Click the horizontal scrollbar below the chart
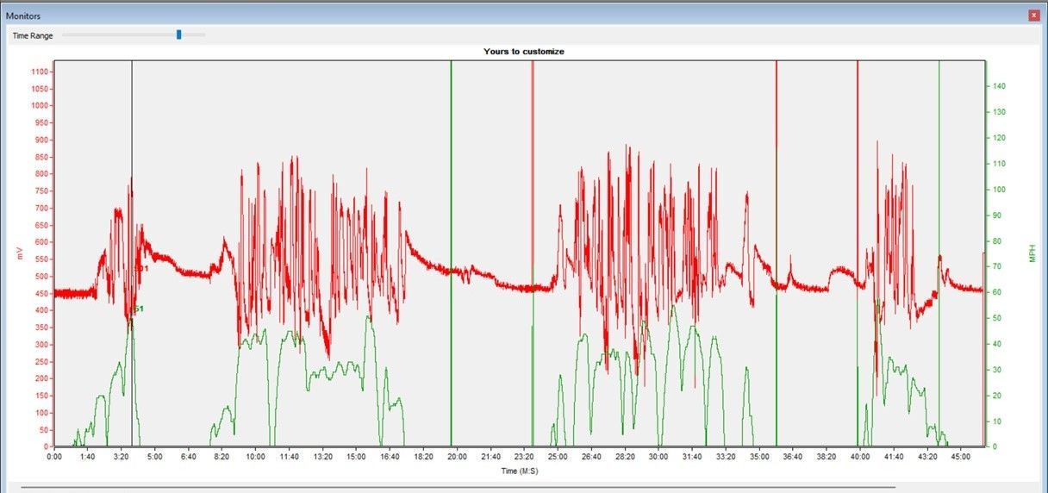Image resolution: width=1048 pixels, height=493 pixels. coord(457,487)
